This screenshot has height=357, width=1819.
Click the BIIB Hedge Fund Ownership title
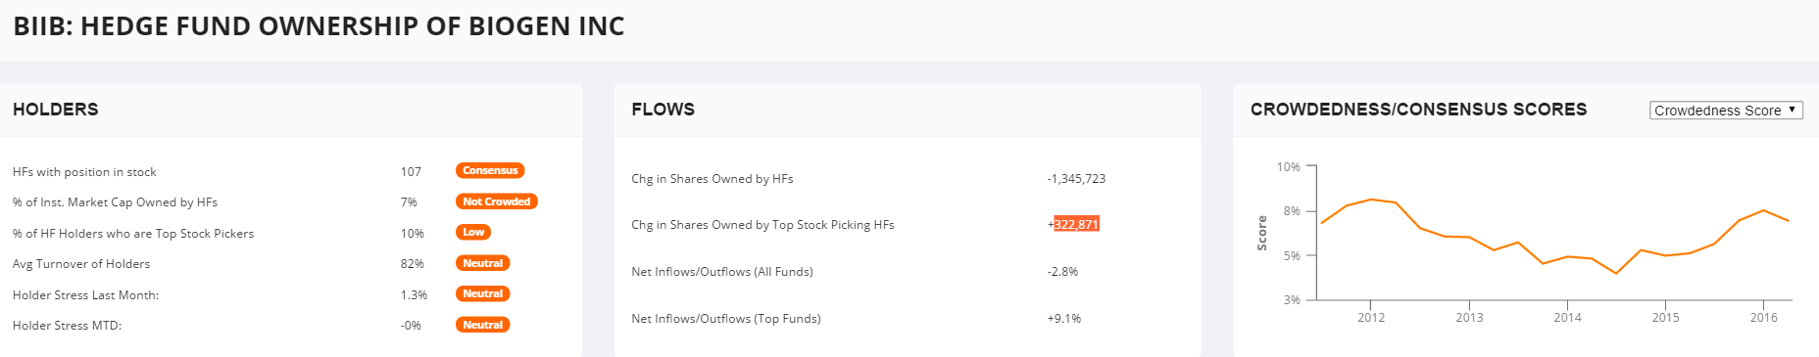point(319,26)
